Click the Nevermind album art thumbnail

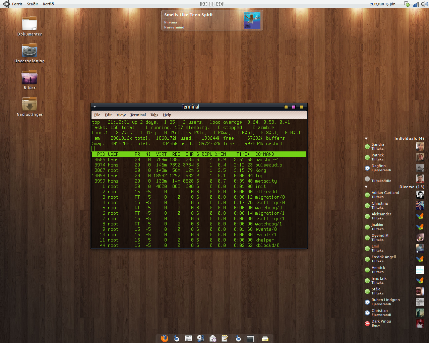[252, 20]
